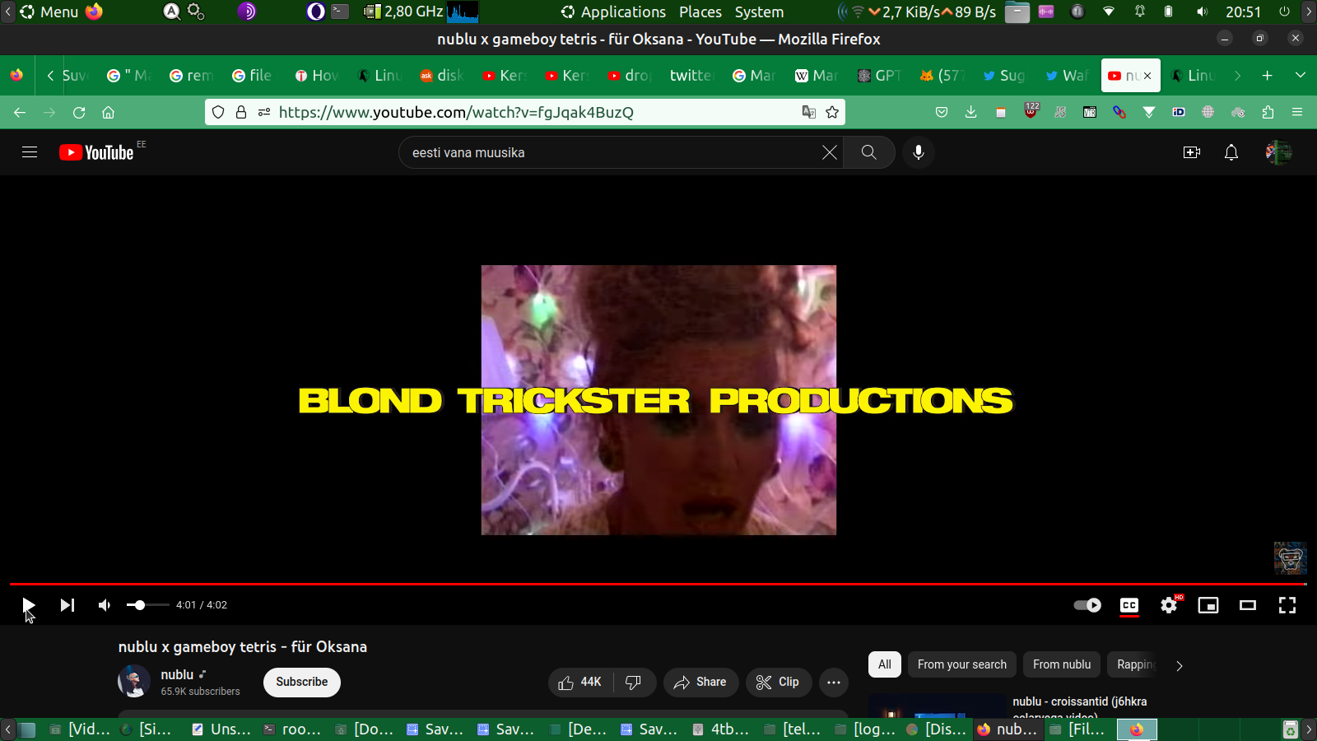This screenshot has width=1317, height=741.
Task: Open video player settings gear
Action: (x=1169, y=605)
